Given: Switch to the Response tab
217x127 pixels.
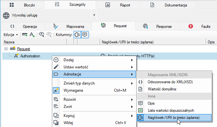Looking at the screenshot, I should coord(158,26).
